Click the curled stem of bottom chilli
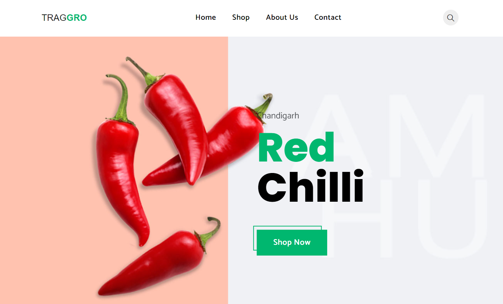The image size is (503, 304). (x=211, y=230)
